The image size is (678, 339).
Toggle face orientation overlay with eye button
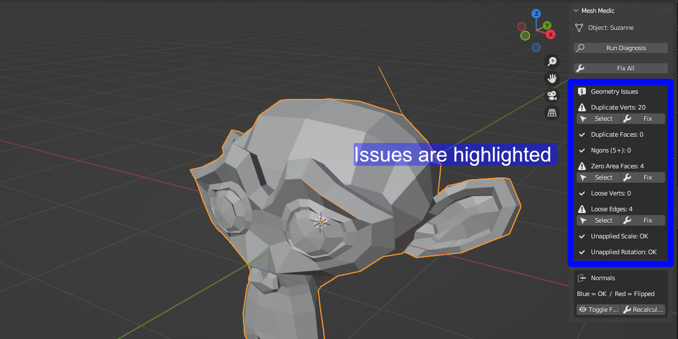tap(598, 310)
